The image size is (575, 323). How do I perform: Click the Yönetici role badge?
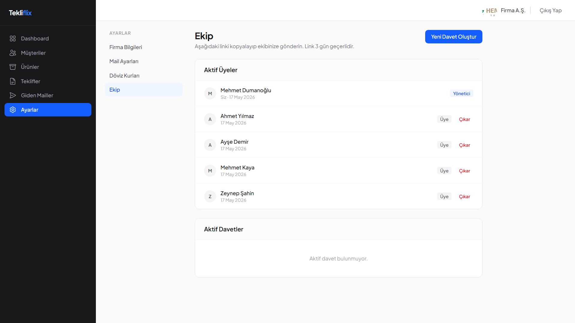tap(461, 94)
